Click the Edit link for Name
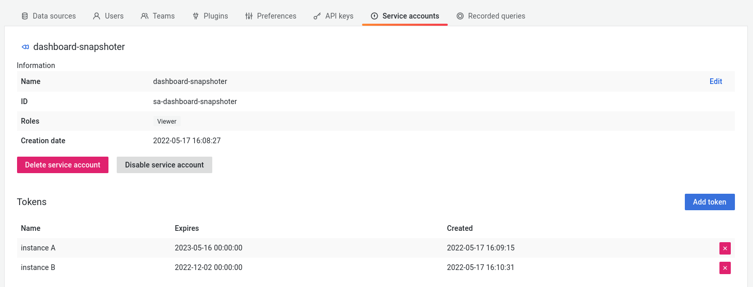753x287 pixels. tap(716, 81)
